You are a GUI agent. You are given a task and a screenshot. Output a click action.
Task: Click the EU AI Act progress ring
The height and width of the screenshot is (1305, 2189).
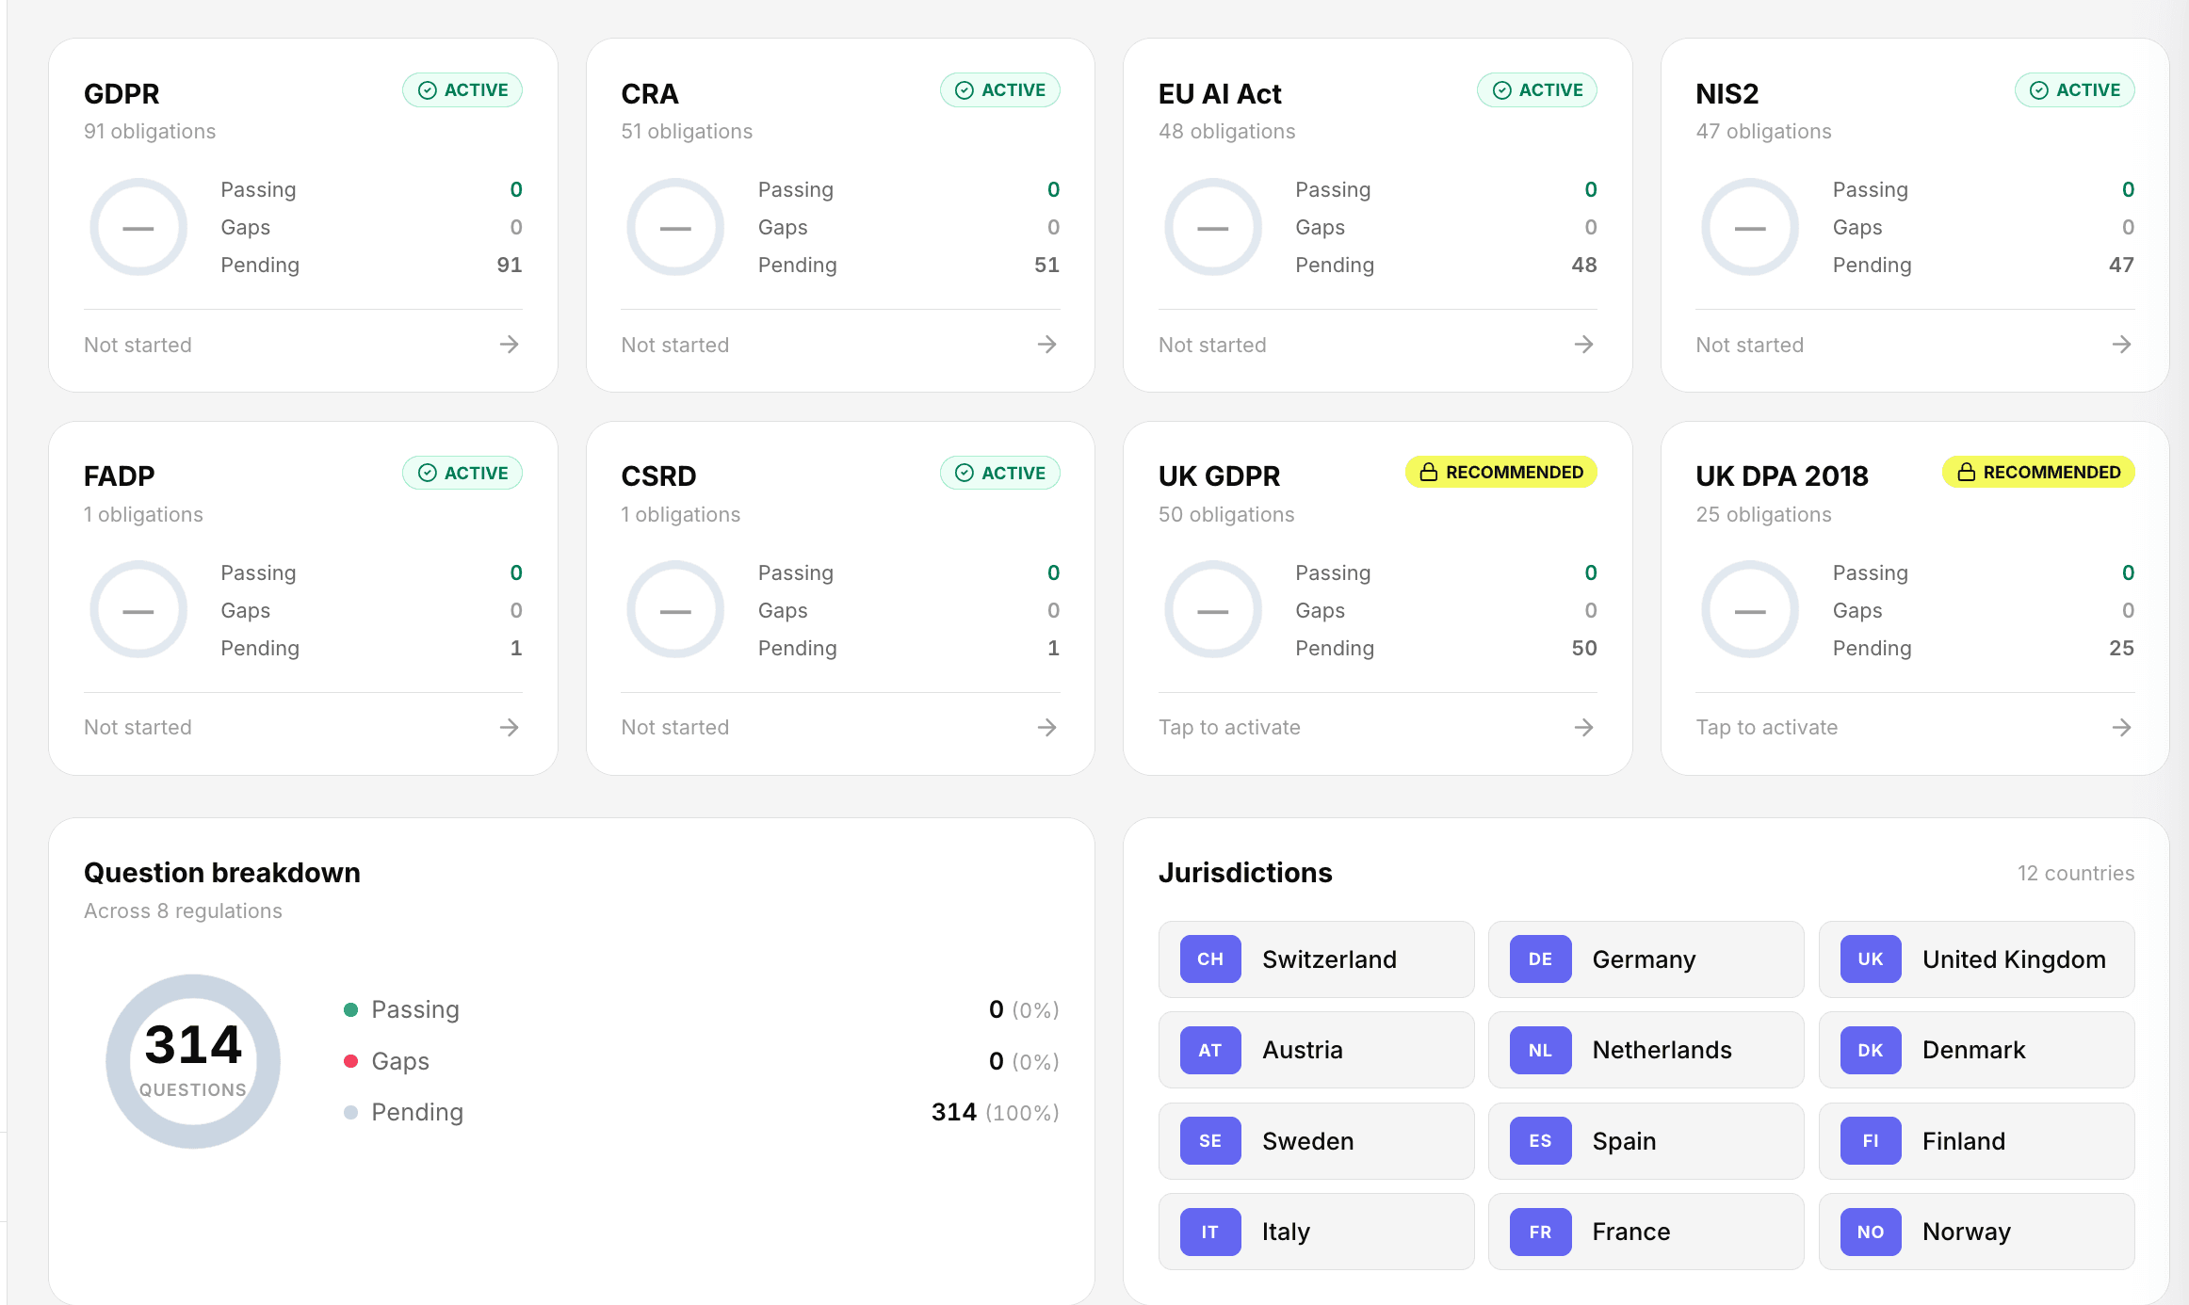(x=1213, y=227)
